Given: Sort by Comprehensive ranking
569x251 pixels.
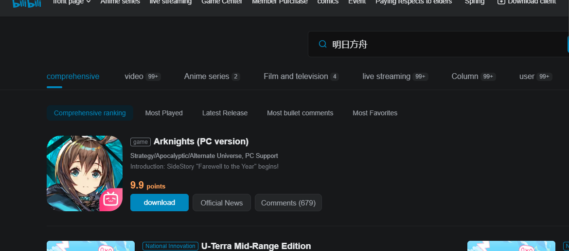Looking at the screenshot, I should 90,113.
